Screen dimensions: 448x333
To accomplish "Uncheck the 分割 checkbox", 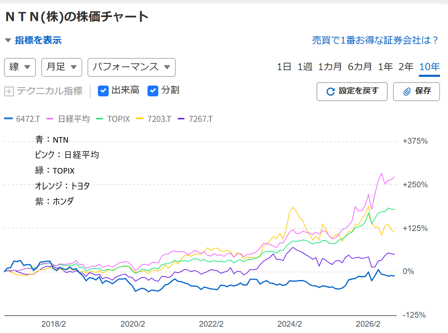I will (153, 91).
